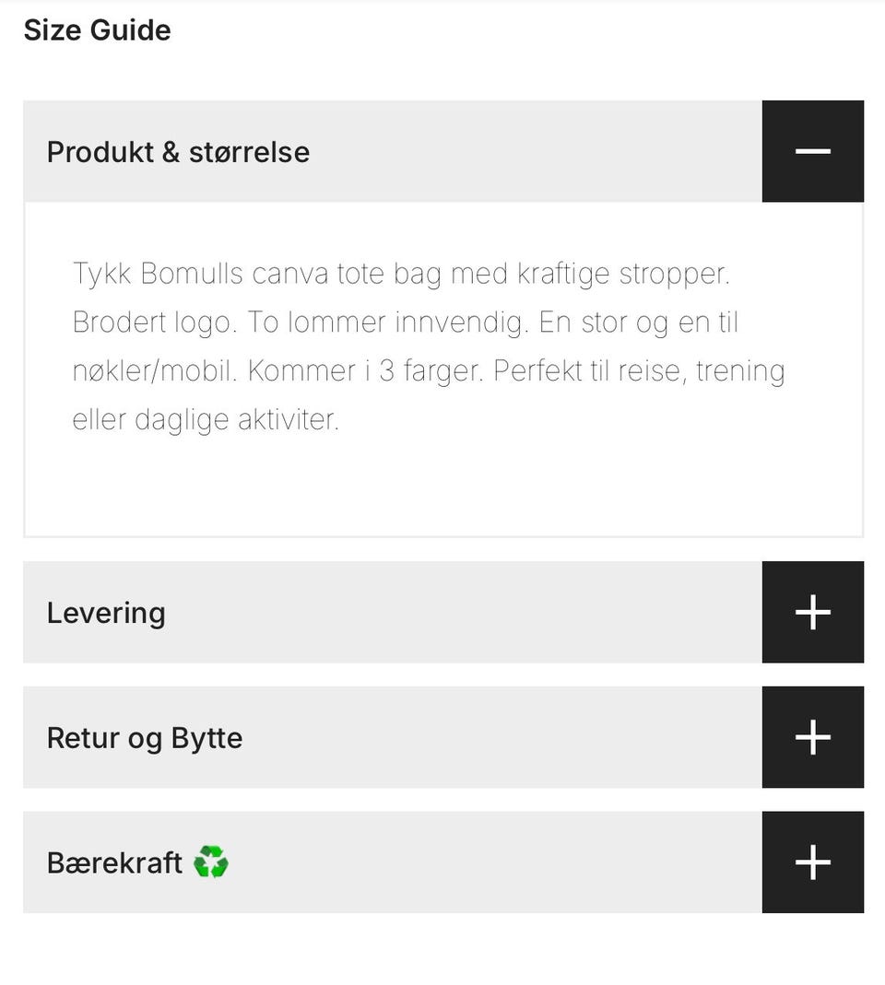
Task: Click the green recycling symbol emoji
Action: [211, 862]
